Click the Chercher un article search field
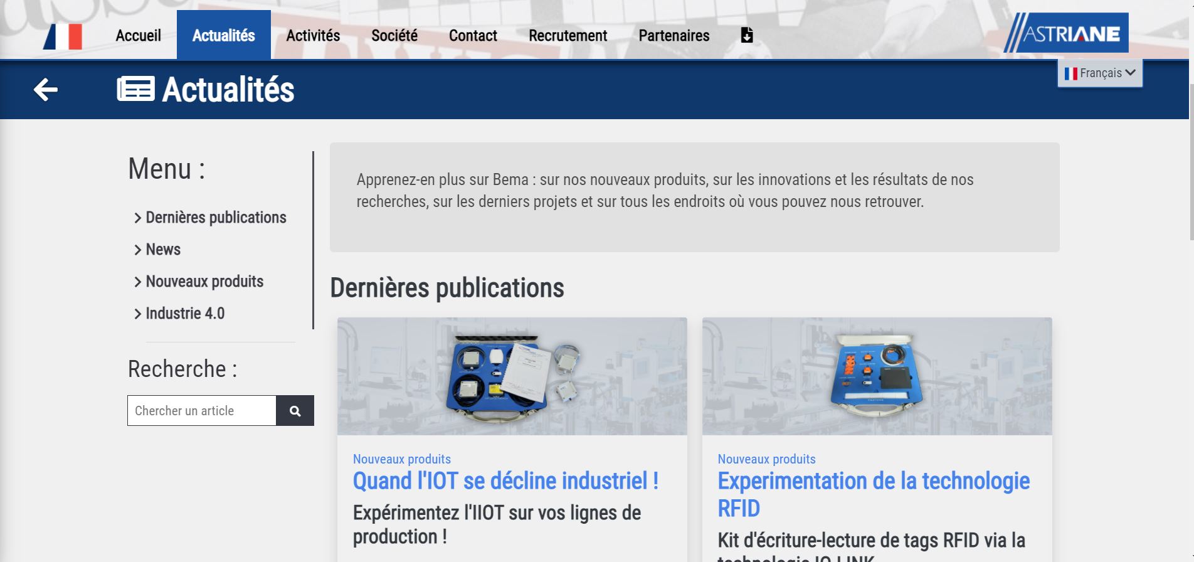Viewport: 1194px width, 562px height. pyautogui.click(x=202, y=411)
